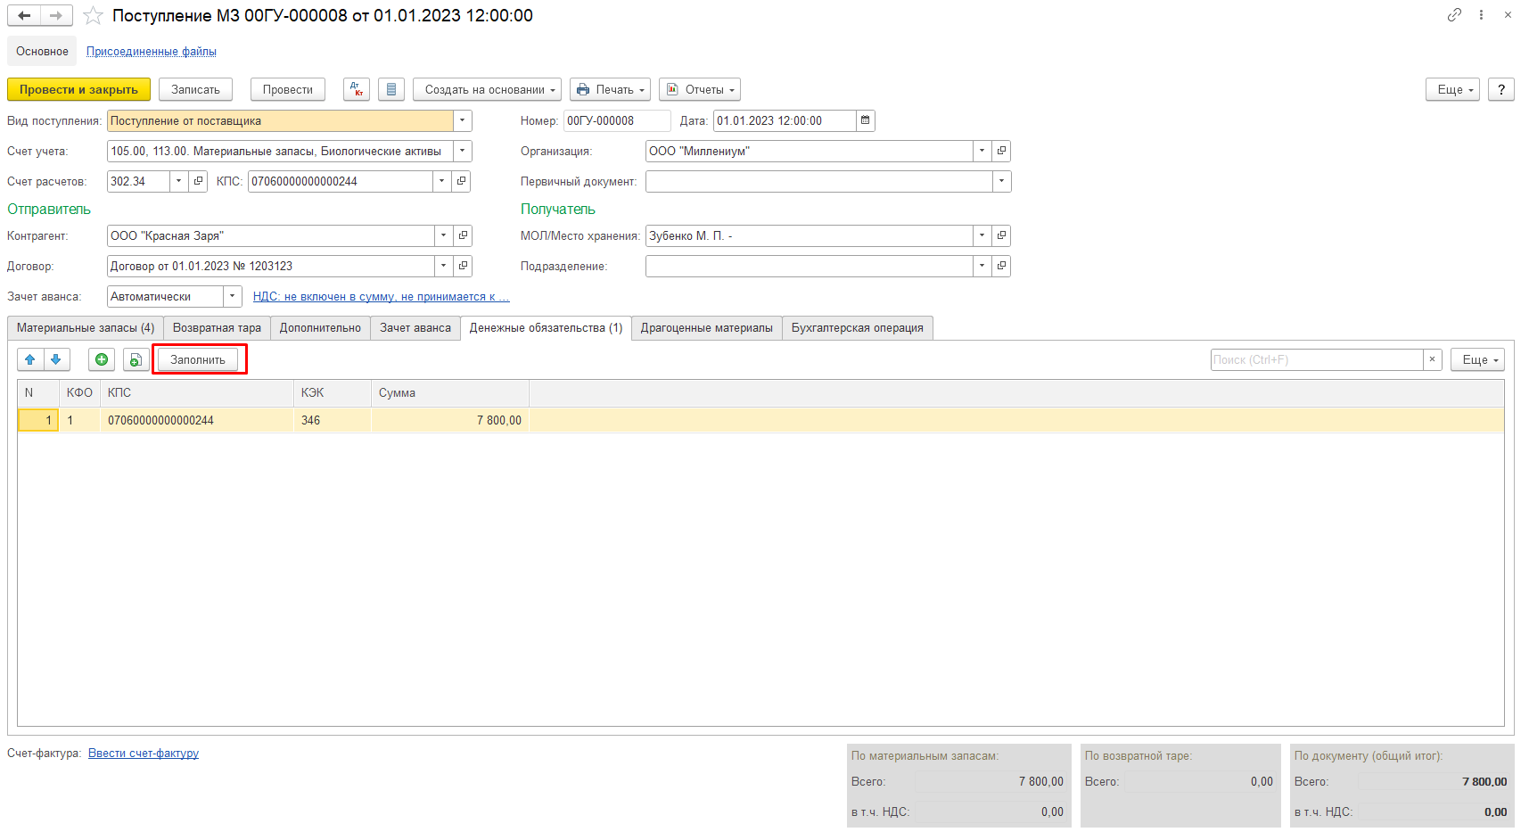Open help with the question mark
Image resolution: width=1529 pixels, height=832 pixels.
(1501, 89)
